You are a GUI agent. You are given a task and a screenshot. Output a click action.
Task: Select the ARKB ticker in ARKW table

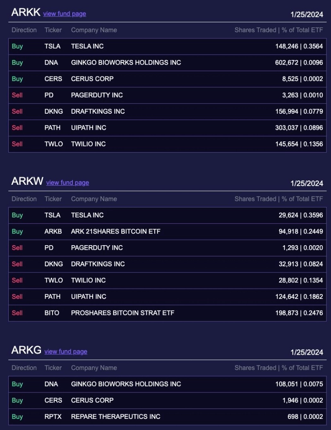[x=53, y=232]
